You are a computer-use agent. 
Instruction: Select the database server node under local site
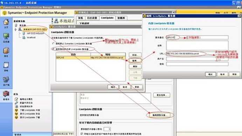pyautogui.click(x=35, y=33)
